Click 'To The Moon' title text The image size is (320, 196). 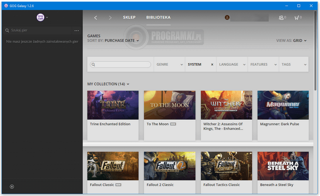point(157,124)
